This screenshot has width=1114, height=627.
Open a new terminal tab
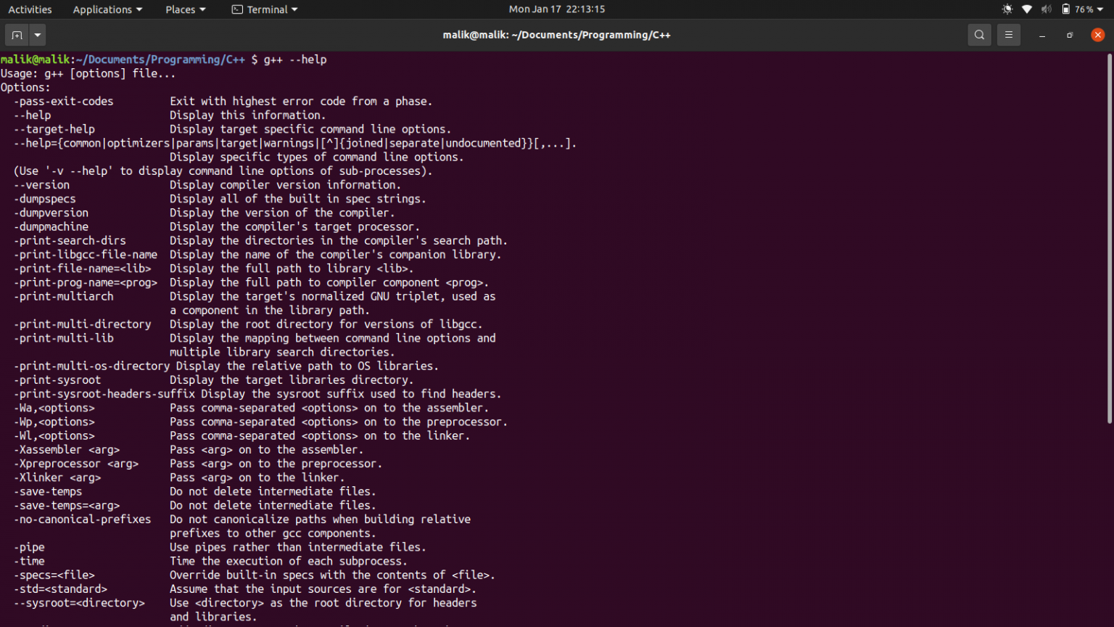17,35
